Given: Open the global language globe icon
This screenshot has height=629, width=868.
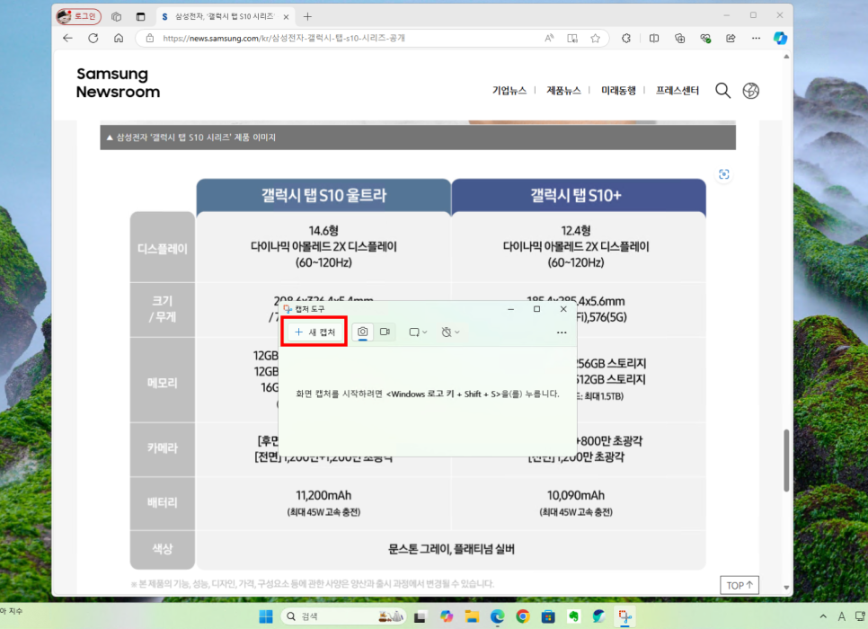Looking at the screenshot, I should click(750, 91).
